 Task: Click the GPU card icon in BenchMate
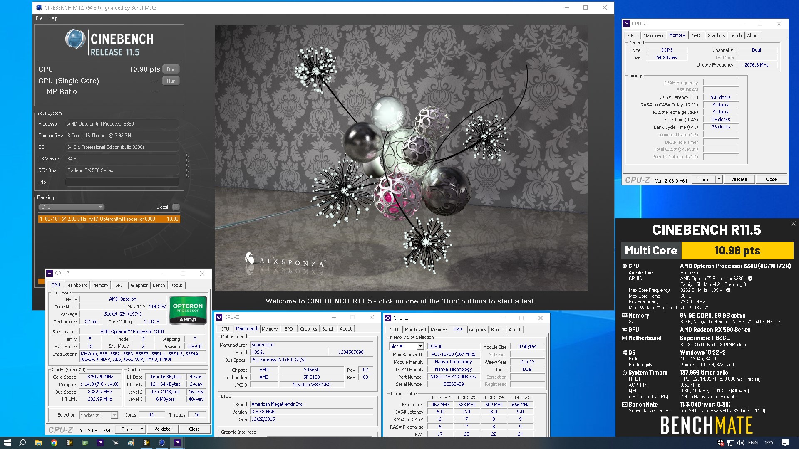pyautogui.click(x=625, y=330)
